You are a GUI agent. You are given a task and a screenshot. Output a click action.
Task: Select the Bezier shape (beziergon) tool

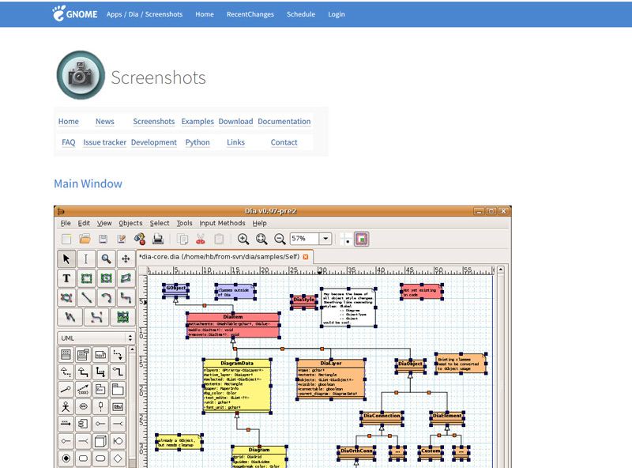[x=66, y=298]
